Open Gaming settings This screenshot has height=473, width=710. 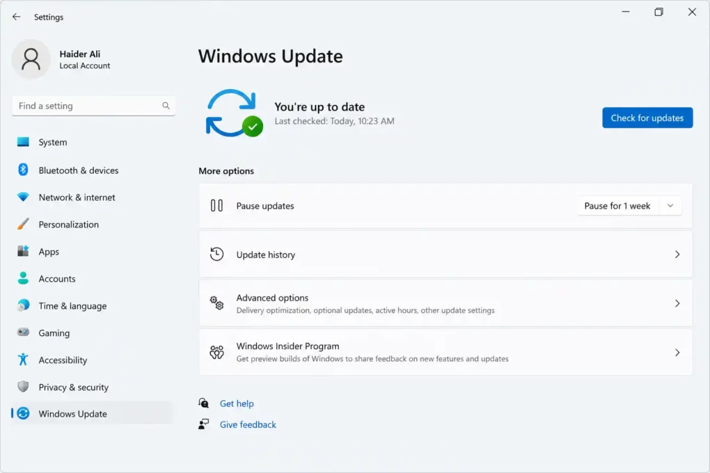coord(93,332)
